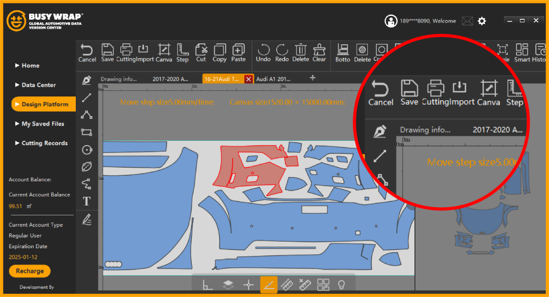Click the Undo arrow icon

263,50
